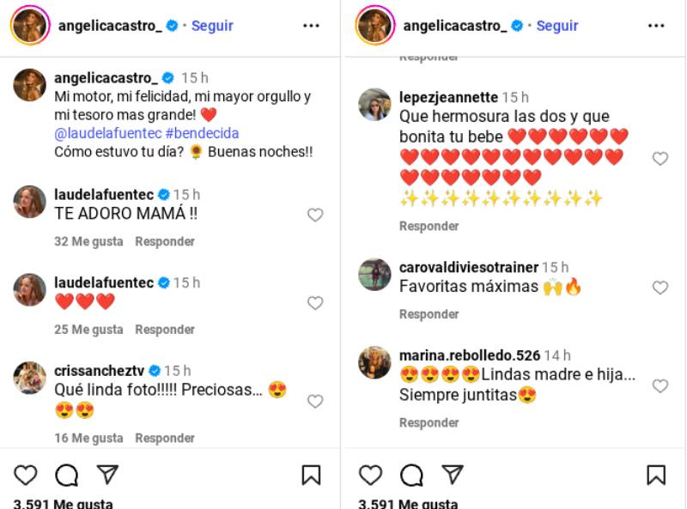
Task: Open the #bendecida hashtag
Action: click(202, 133)
